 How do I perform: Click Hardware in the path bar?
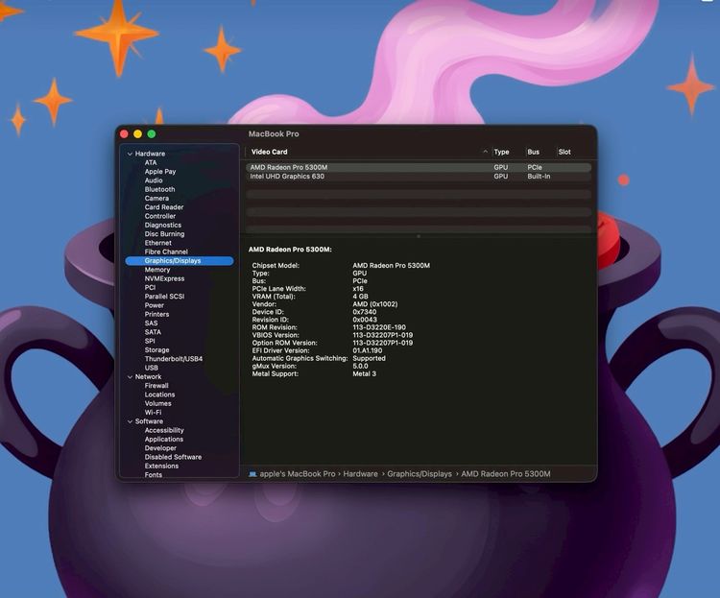point(360,474)
